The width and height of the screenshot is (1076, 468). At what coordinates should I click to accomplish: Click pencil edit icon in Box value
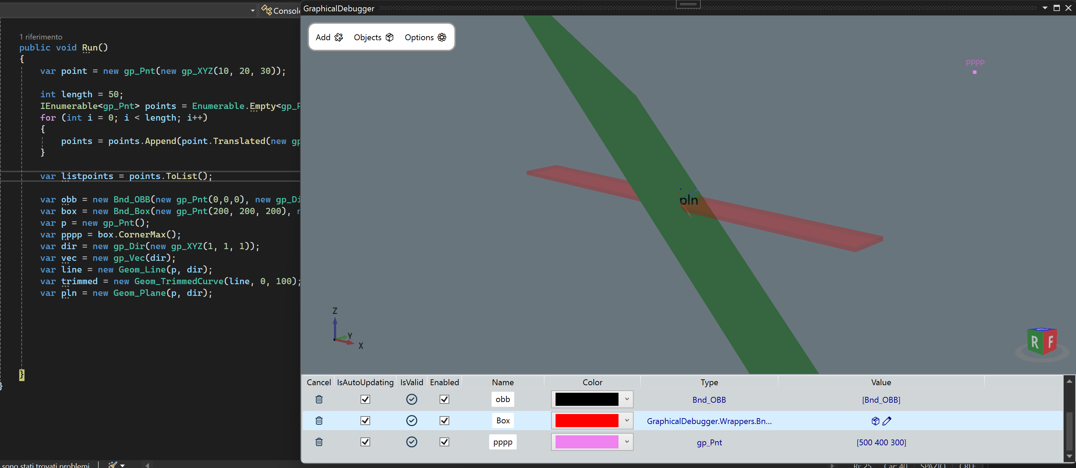point(887,421)
